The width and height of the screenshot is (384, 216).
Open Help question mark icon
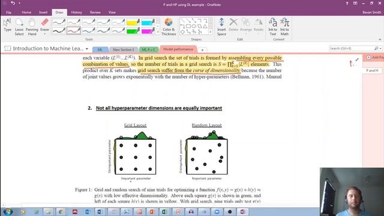point(347,4)
